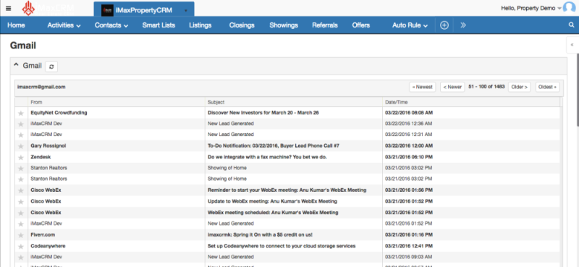The height and width of the screenshot is (267, 579).
Task: Star the Codeanywhere email
Action: (21, 246)
